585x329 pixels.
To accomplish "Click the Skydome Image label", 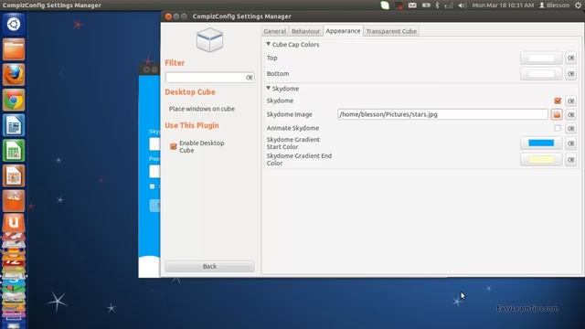I will click(x=289, y=114).
